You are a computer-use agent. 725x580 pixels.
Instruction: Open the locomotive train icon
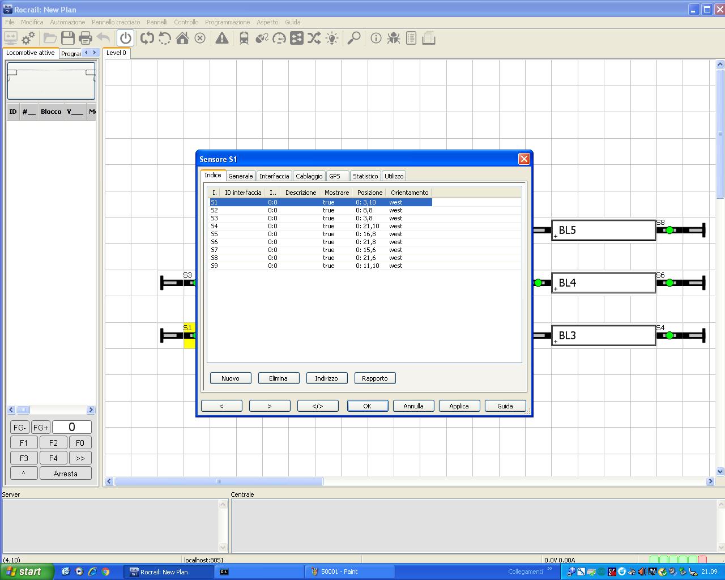point(244,38)
